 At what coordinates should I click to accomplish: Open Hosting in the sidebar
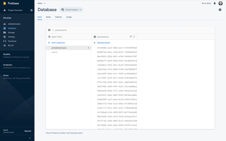tap(12, 37)
